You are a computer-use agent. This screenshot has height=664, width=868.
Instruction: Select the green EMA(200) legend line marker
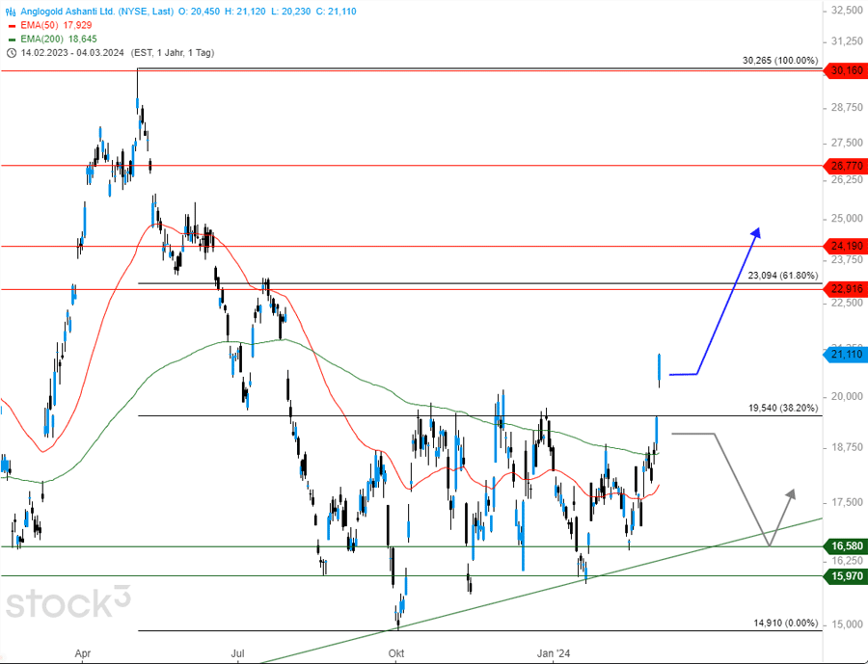12,40
